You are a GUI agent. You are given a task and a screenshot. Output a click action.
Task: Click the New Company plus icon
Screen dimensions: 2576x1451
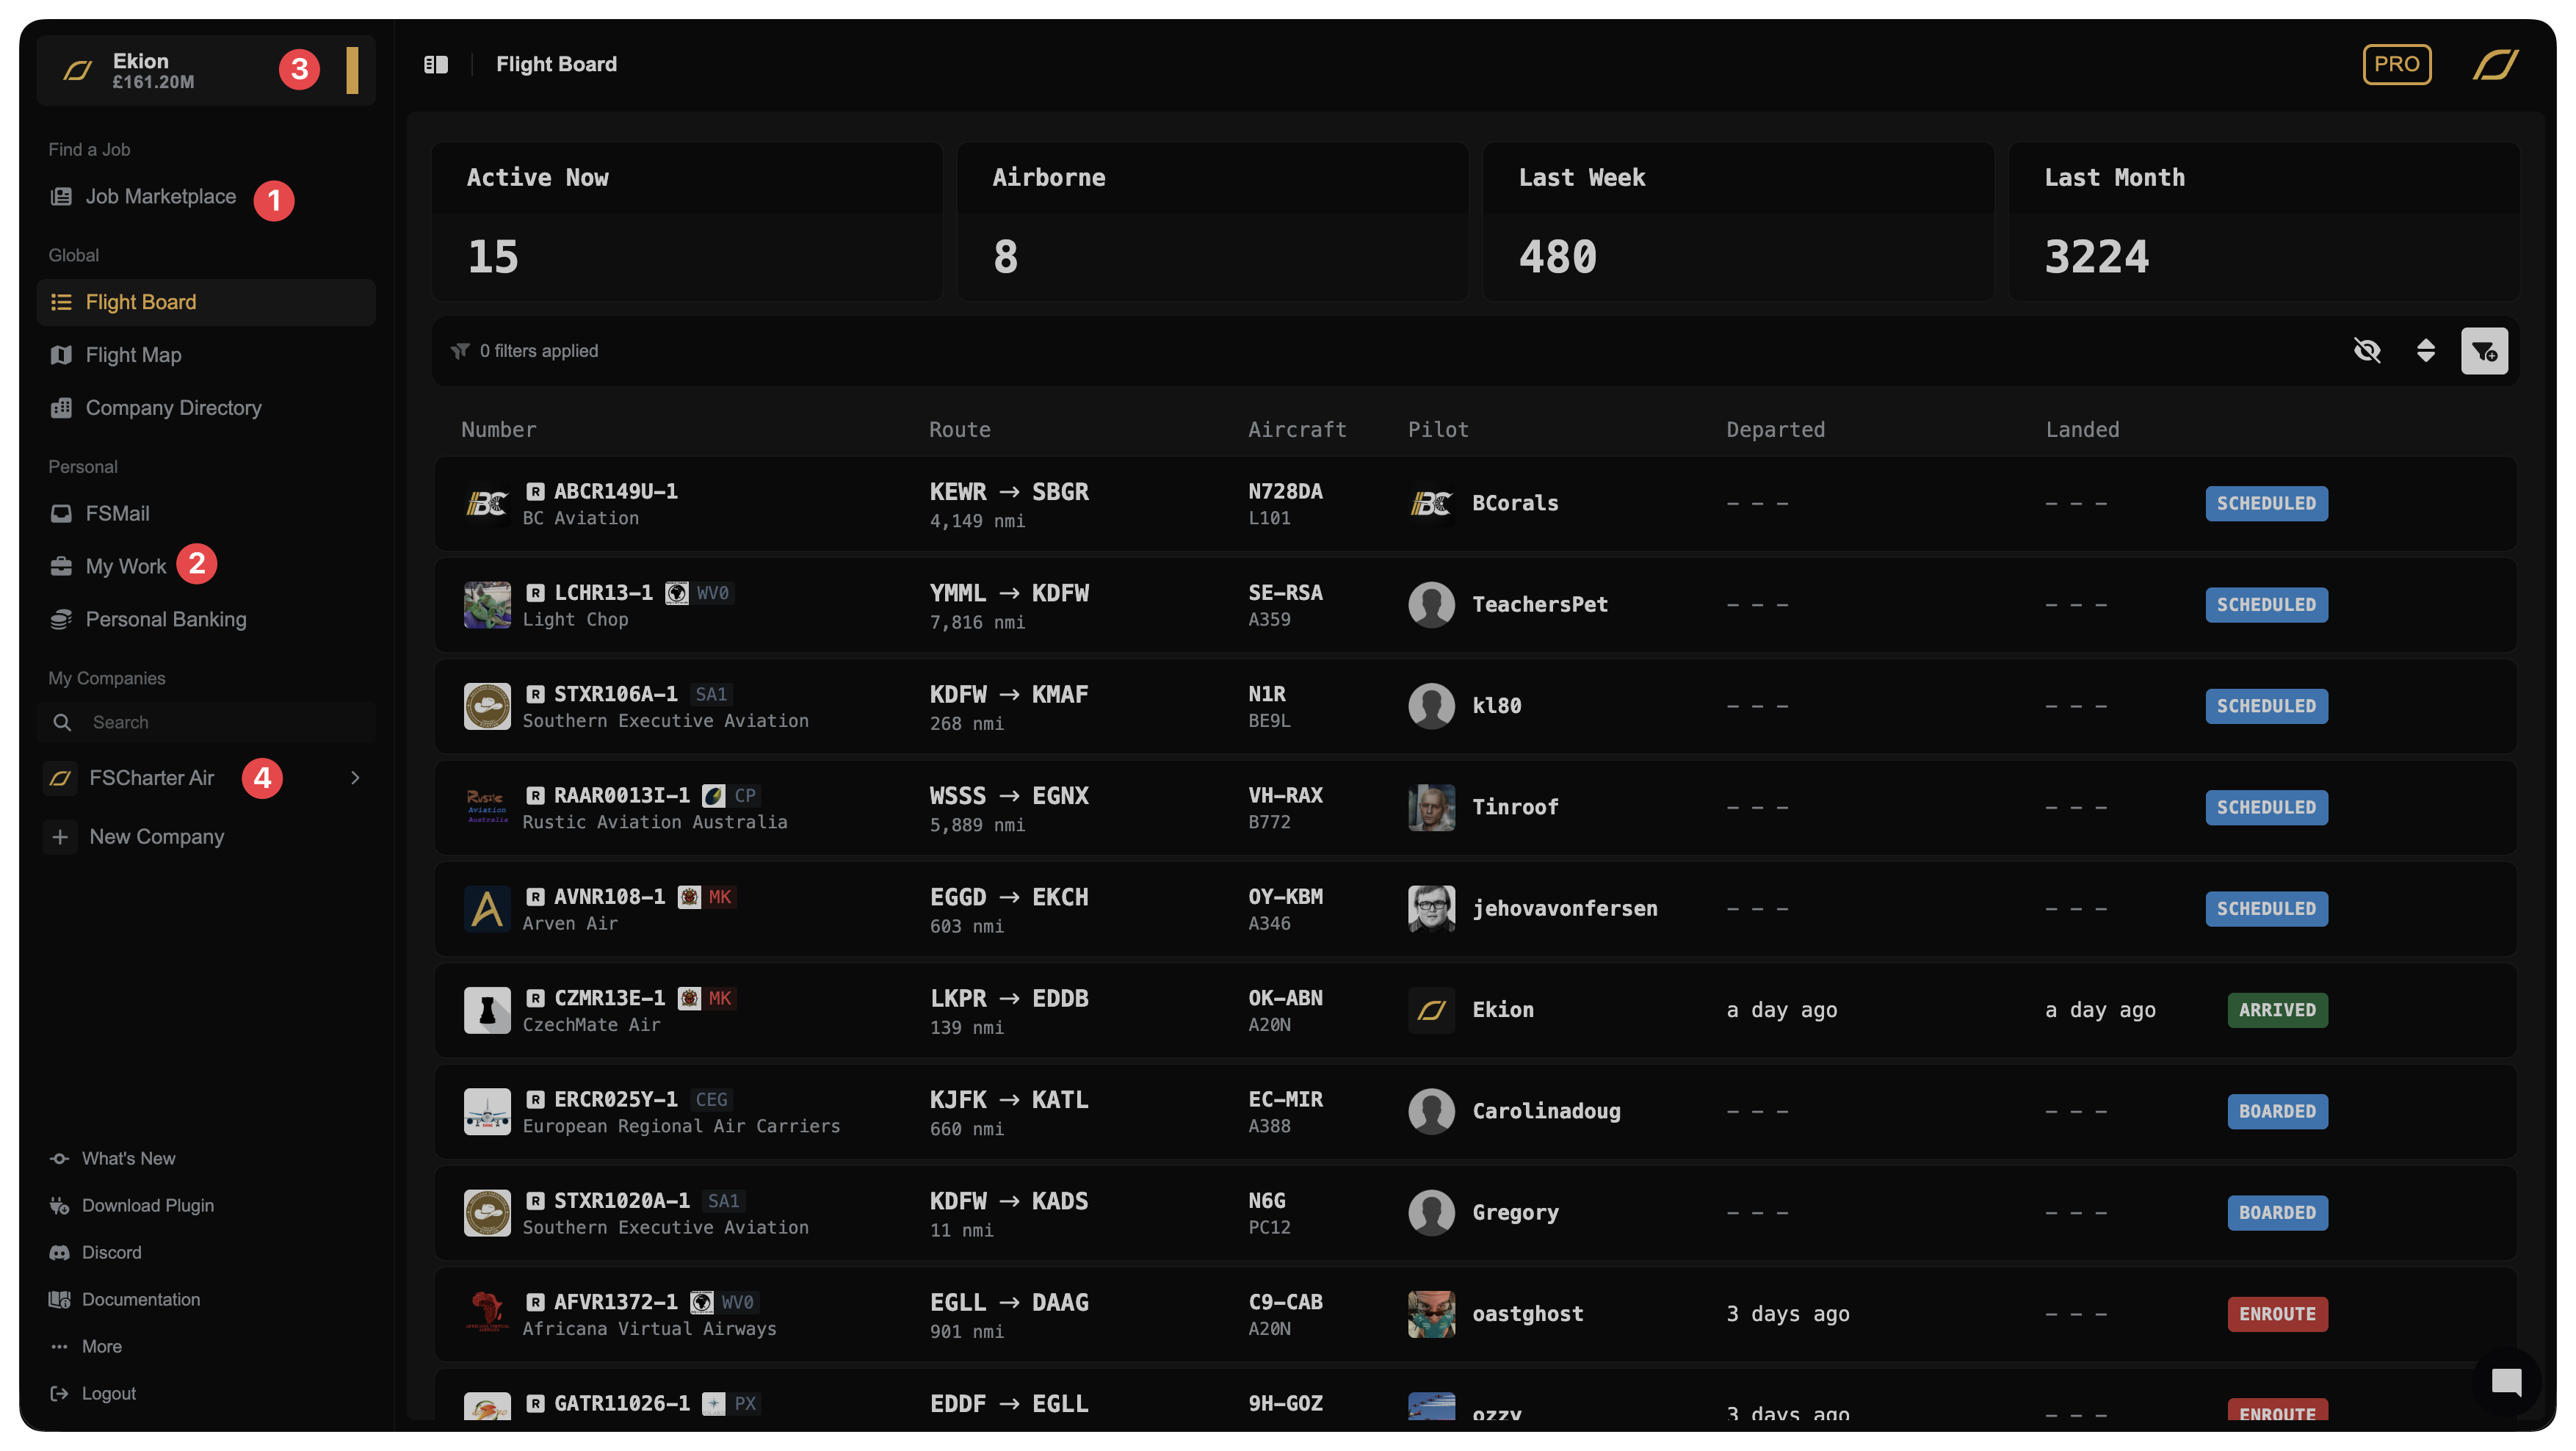click(x=60, y=837)
